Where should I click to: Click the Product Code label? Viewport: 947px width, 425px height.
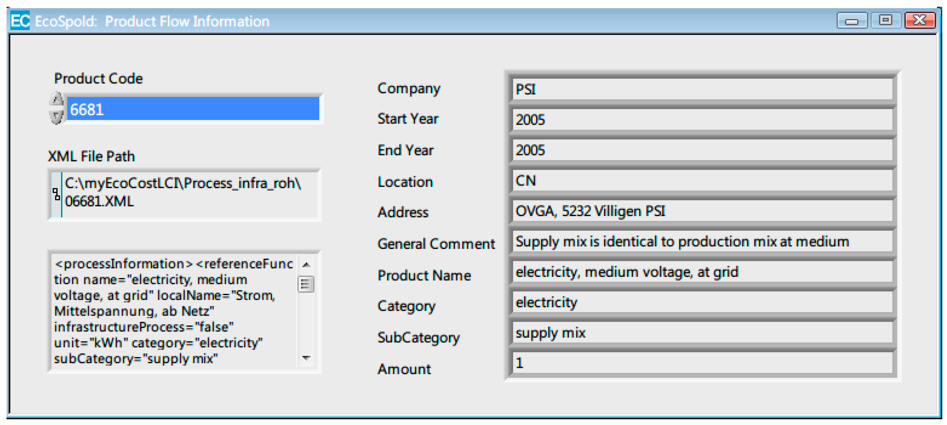[x=98, y=79]
